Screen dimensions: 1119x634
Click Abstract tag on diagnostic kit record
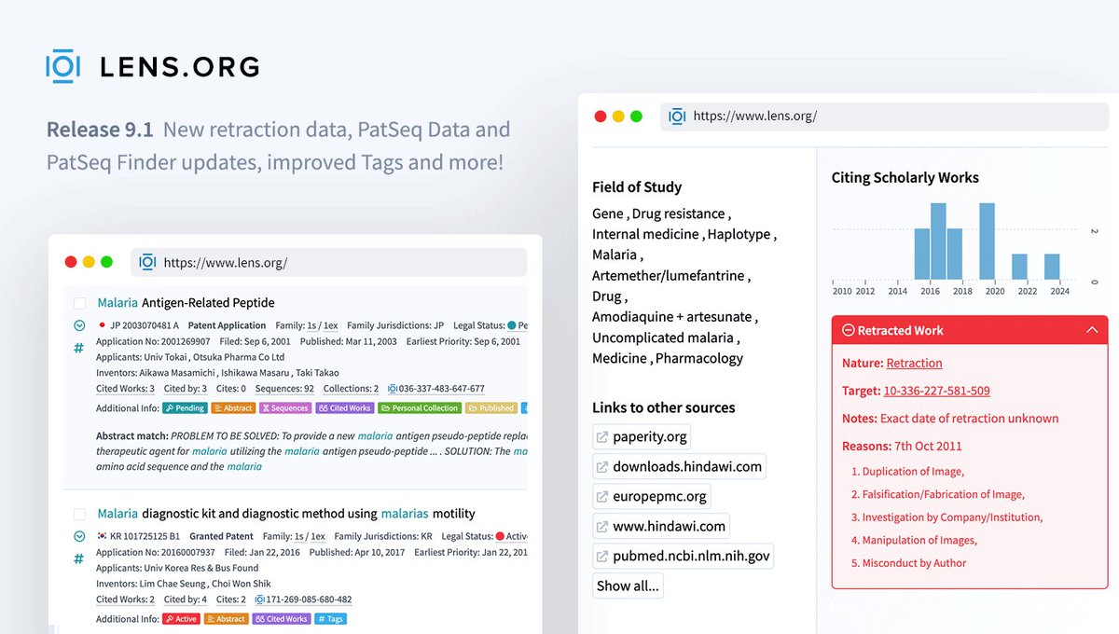coord(226,618)
